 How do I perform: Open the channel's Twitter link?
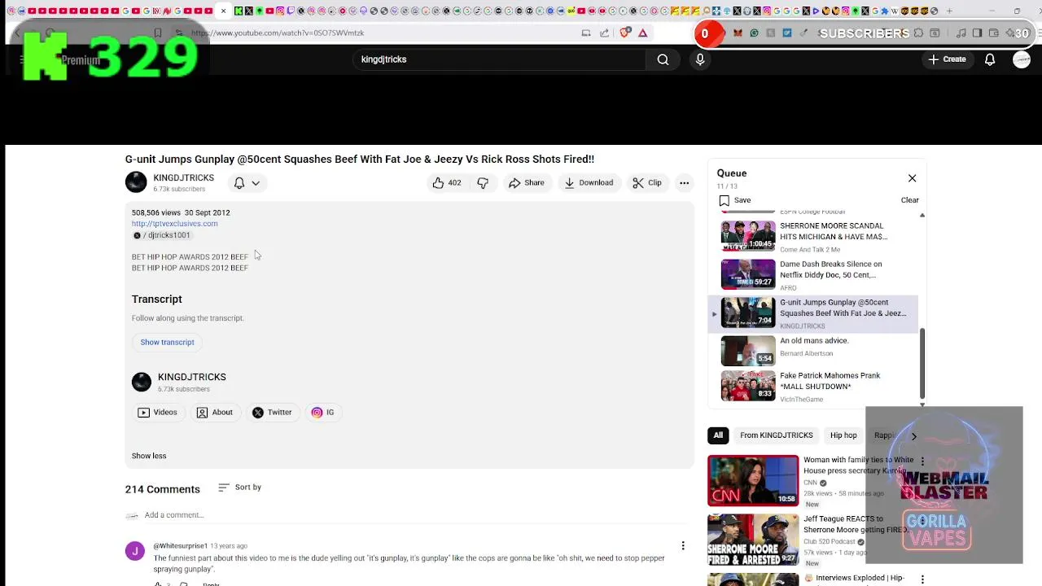272,413
